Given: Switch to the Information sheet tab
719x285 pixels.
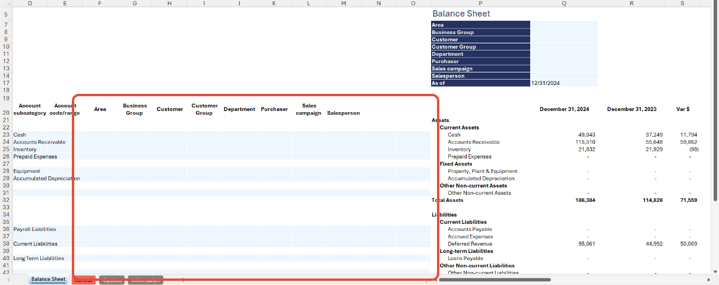Looking at the screenshot, I should tap(145, 280).
